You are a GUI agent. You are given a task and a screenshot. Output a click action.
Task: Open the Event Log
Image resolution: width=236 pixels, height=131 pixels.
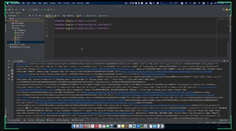pyautogui.click(x=224, y=120)
